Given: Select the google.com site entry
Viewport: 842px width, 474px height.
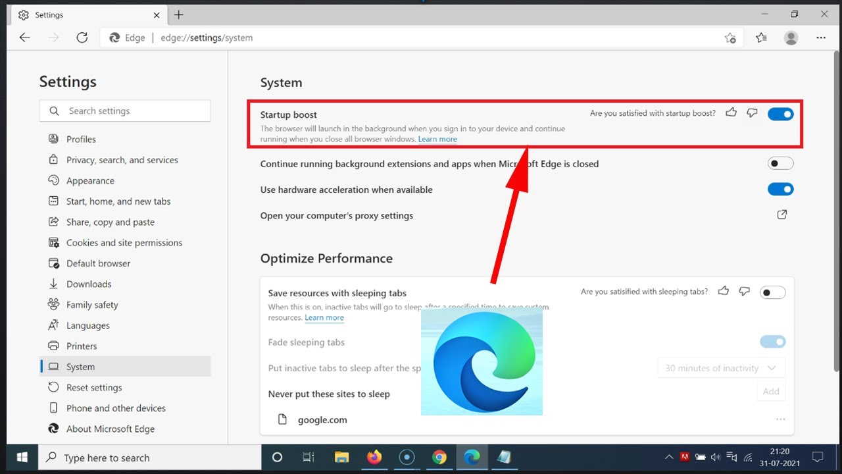Looking at the screenshot, I should [x=322, y=419].
